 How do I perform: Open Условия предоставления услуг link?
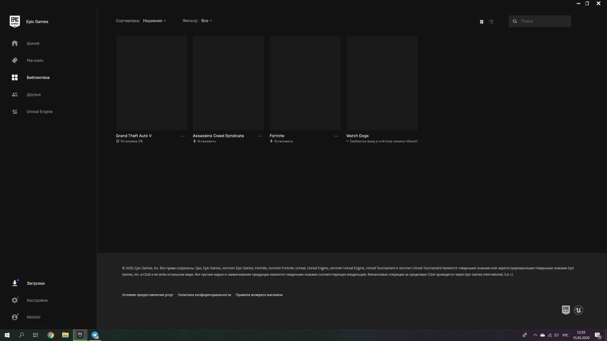(147, 295)
